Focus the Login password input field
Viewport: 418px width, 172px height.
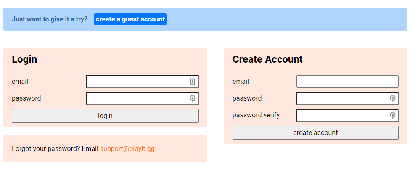[137, 98]
